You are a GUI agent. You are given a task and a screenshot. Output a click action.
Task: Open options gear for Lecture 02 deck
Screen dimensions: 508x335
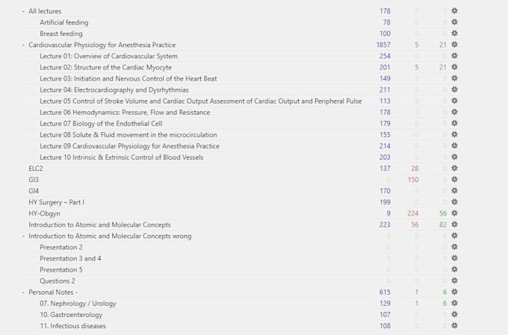pos(454,67)
